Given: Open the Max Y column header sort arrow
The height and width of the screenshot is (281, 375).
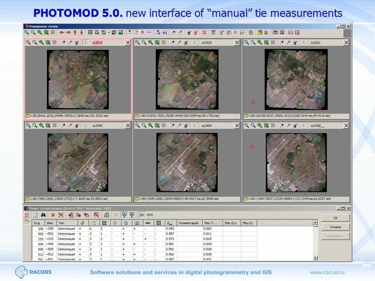Looking at the screenshot, I should click(x=220, y=223).
